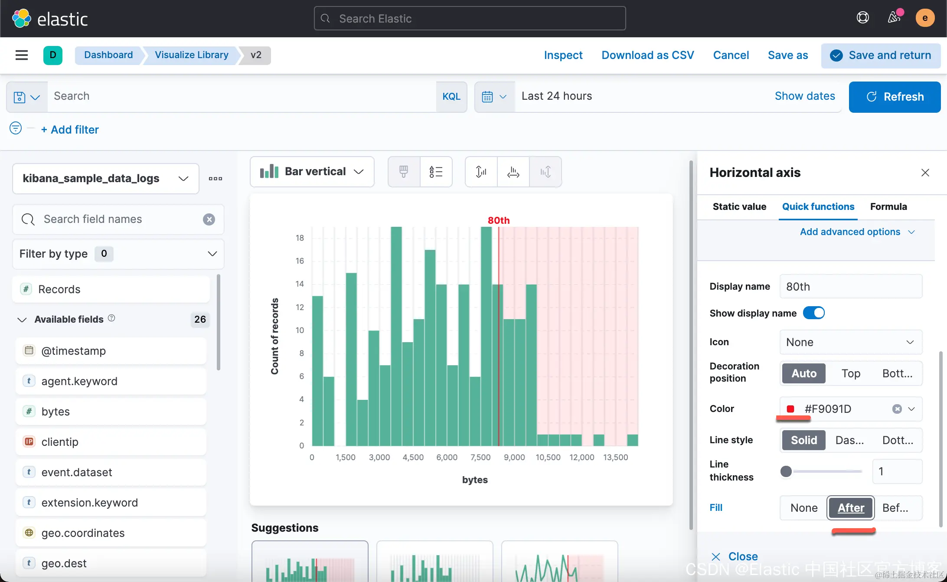Switch to the Formula tab
This screenshot has width=947, height=582.
(x=888, y=207)
